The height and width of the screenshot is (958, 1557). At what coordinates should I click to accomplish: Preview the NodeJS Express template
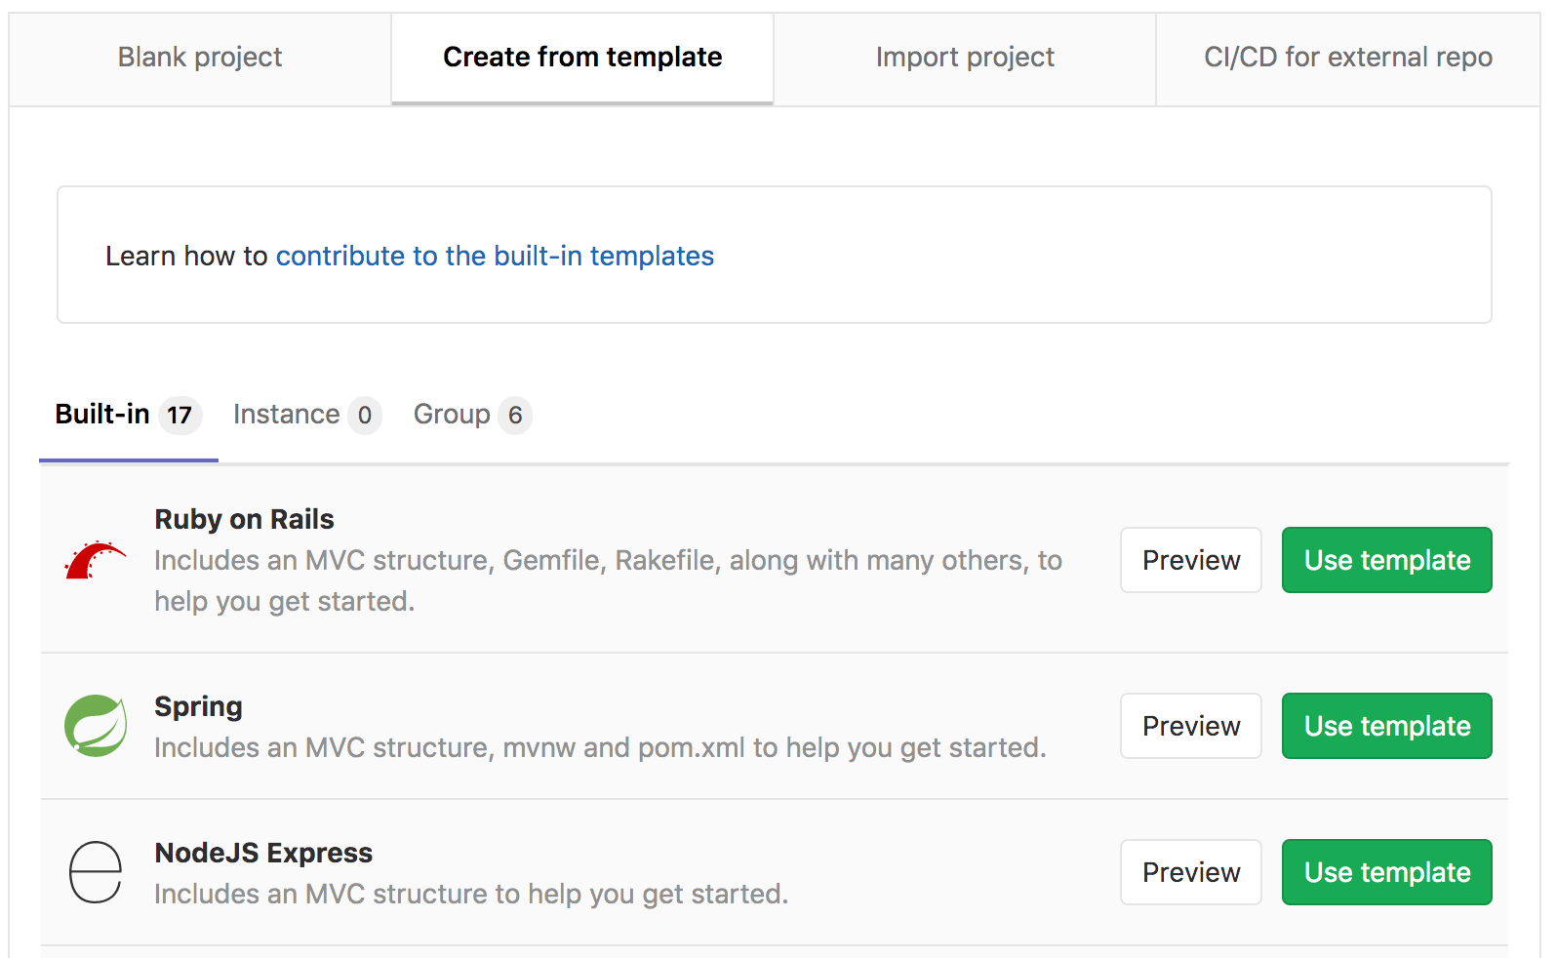point(1190,872)
